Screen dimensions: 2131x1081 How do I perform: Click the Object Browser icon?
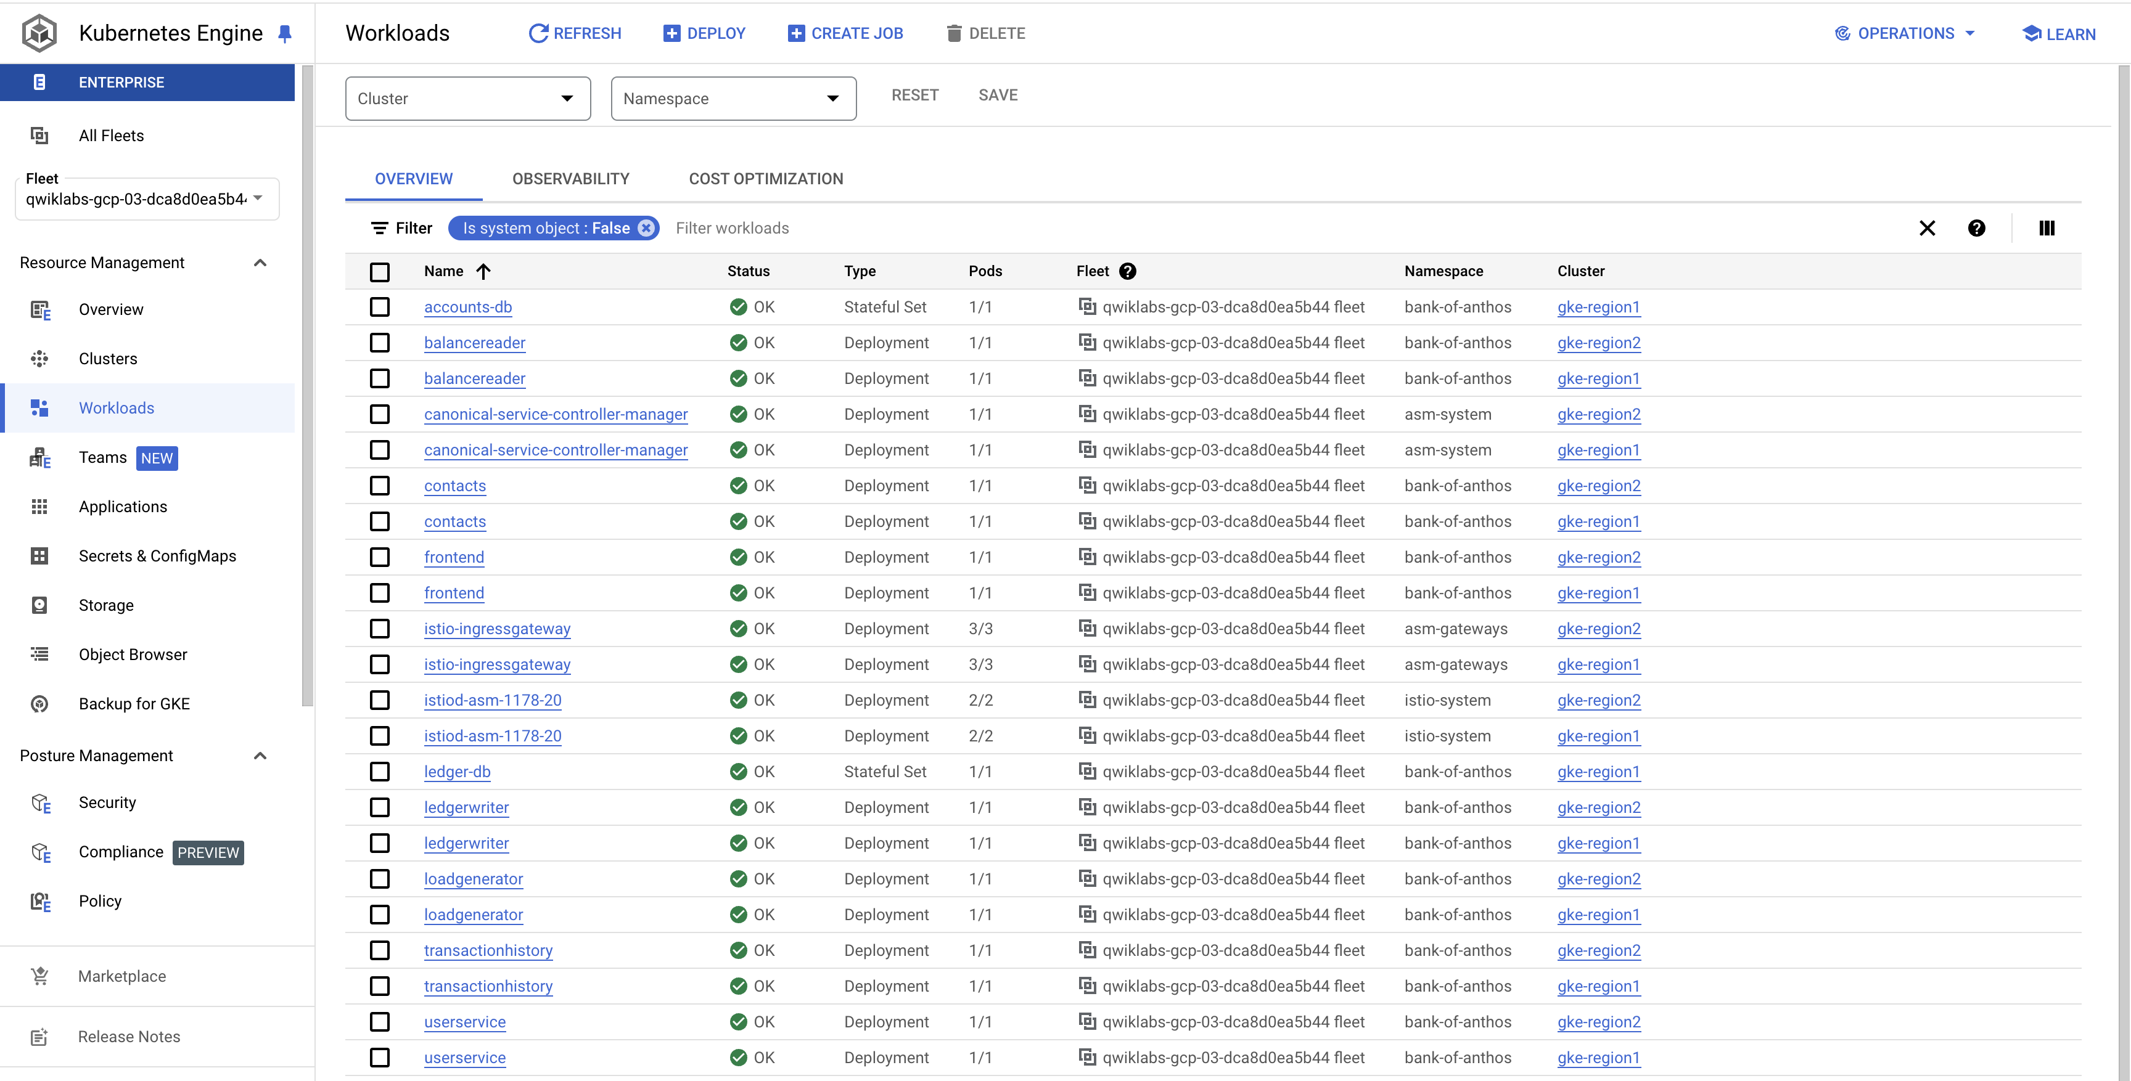39,655
